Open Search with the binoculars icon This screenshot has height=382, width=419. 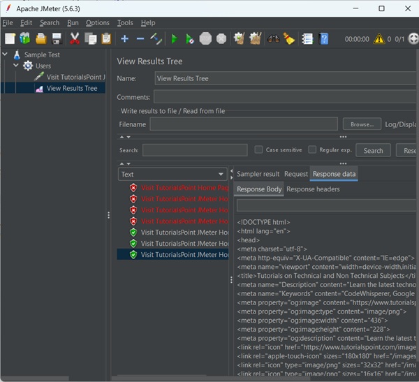(273, 39)
